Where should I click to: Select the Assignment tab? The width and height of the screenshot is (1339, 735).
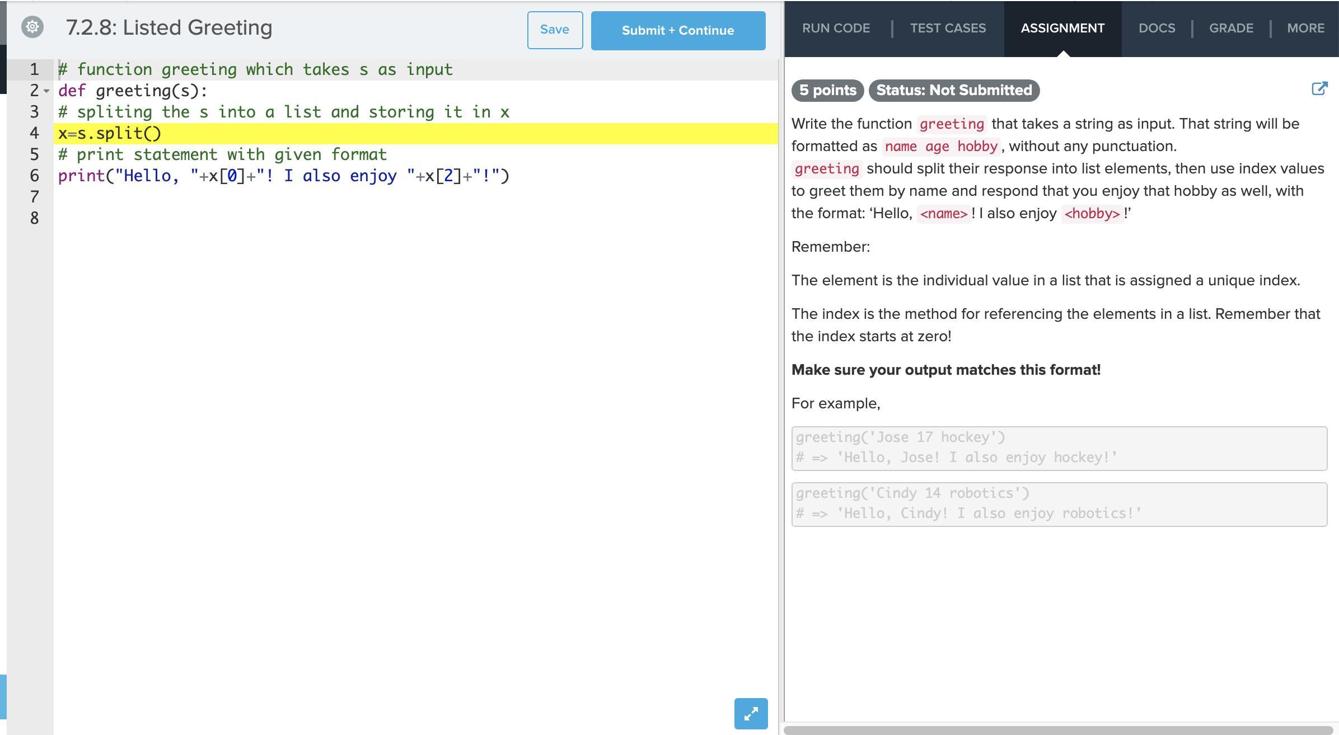pyautogui.click(x=1062, y=29)
